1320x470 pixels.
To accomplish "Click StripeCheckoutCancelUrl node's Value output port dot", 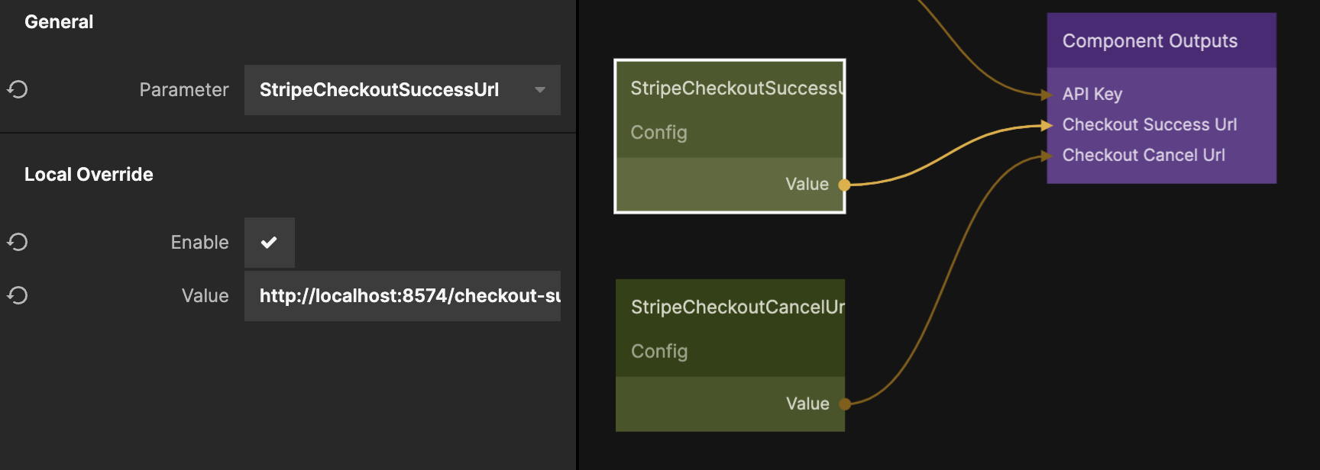I will point(845,404).
